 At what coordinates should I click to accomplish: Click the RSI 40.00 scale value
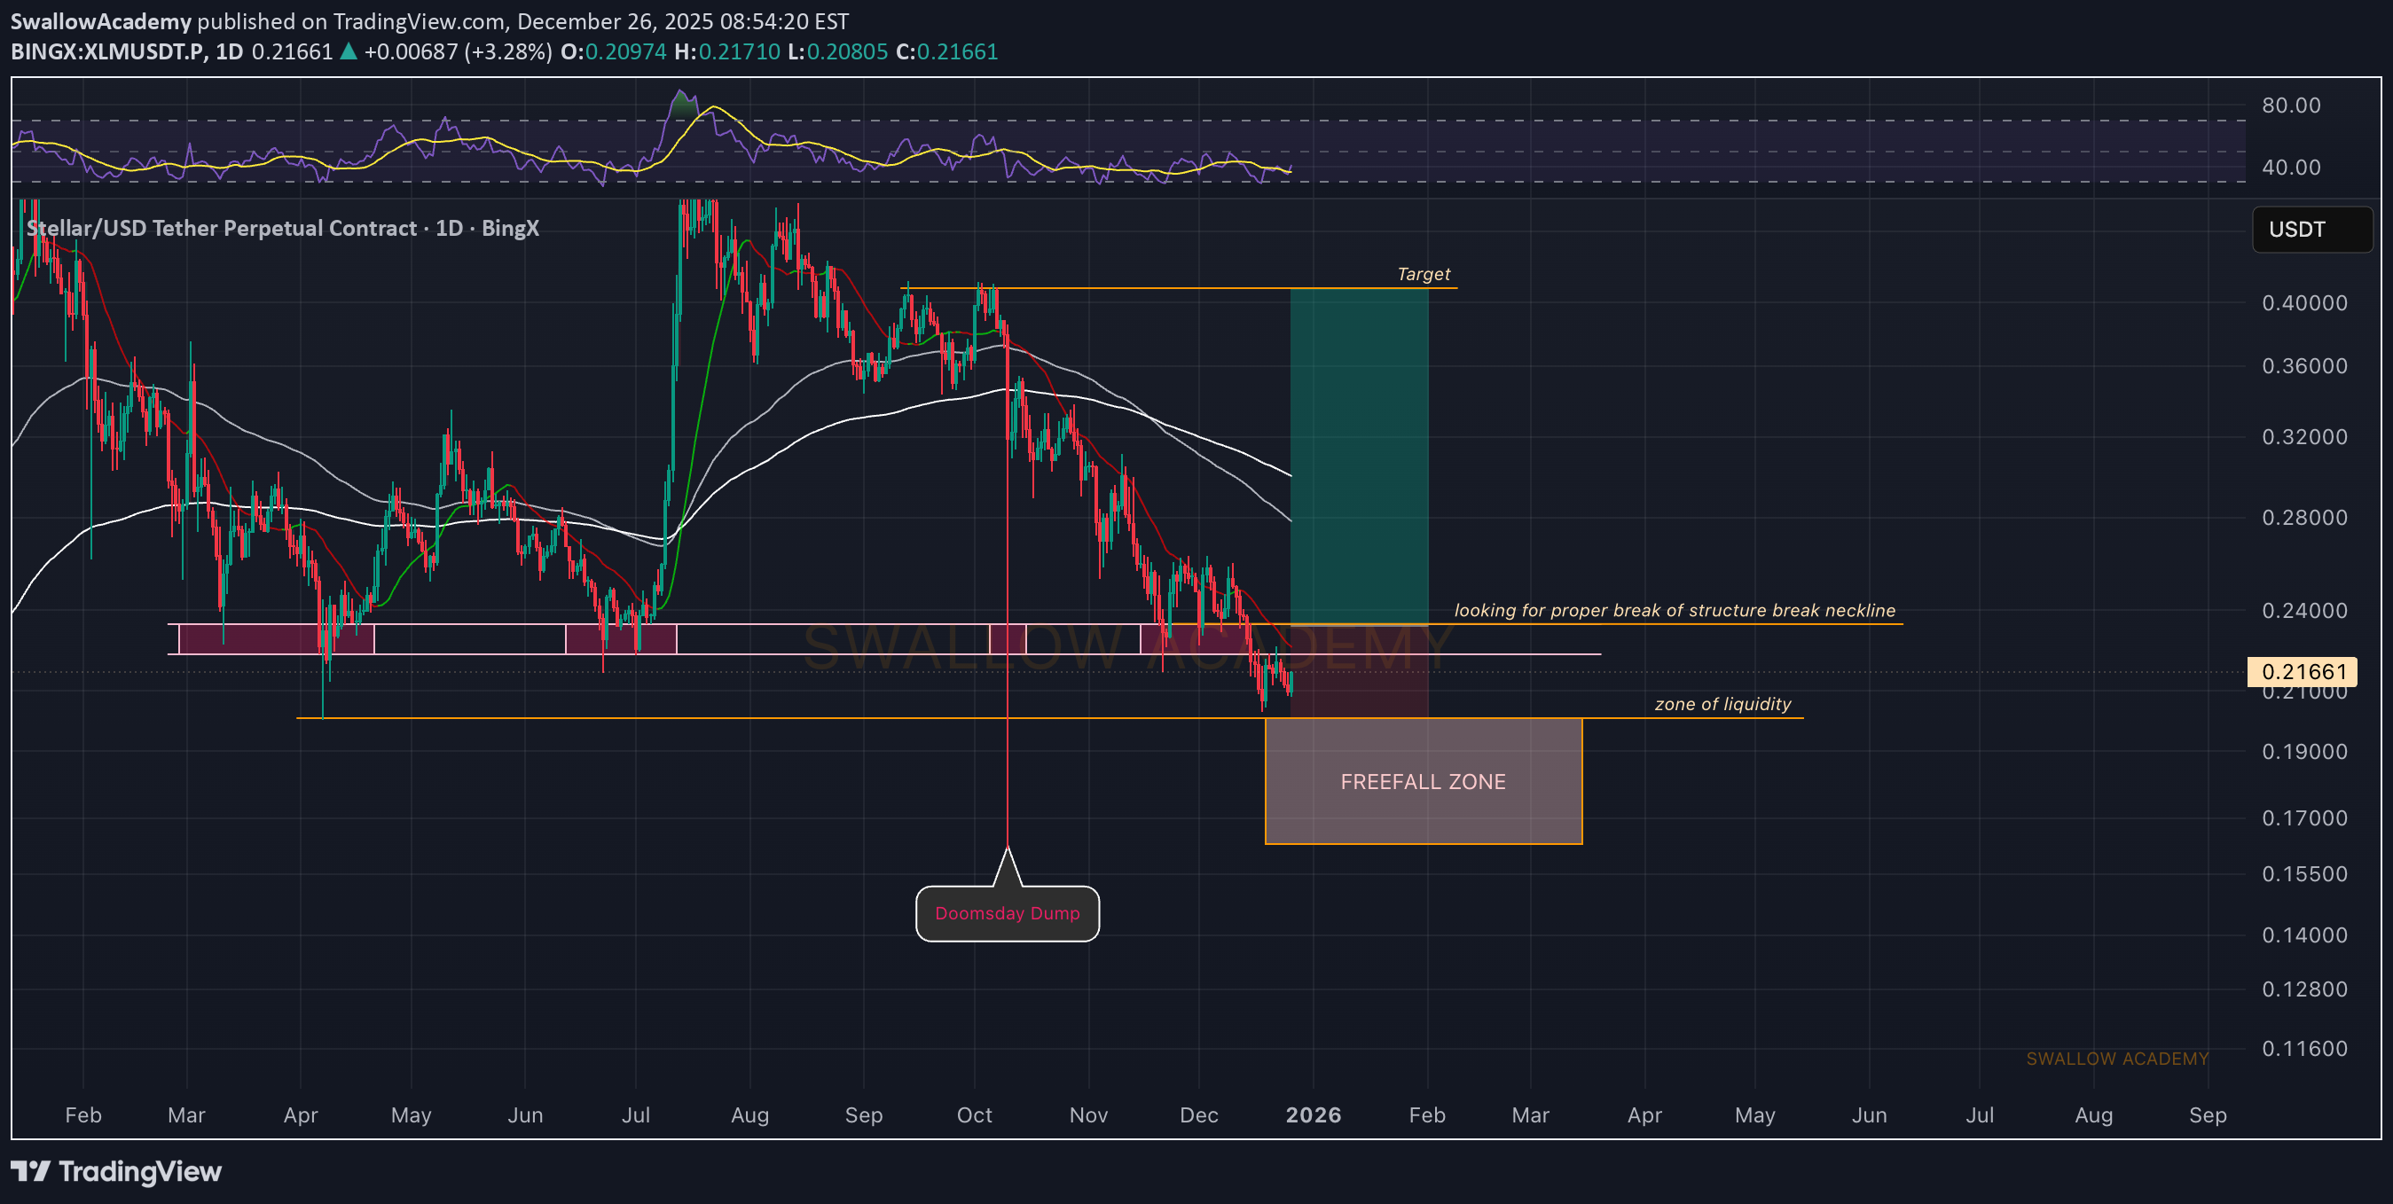pyautogui.click(x=2290, y=167)
